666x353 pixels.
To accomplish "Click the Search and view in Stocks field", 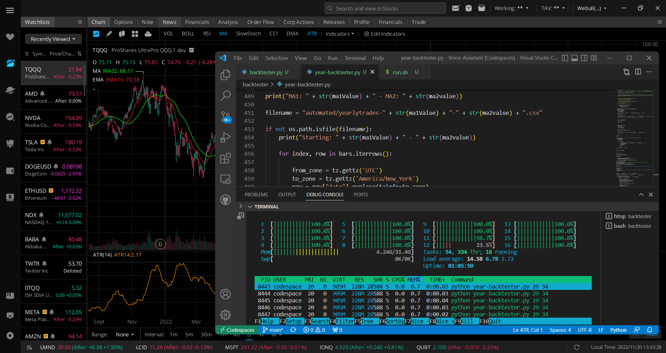I will (x=385, y=8).
